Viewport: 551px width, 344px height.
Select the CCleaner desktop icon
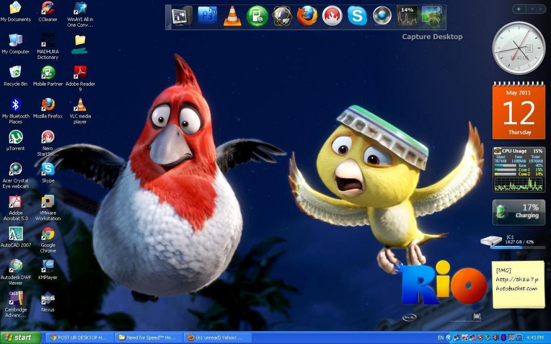[x=48, y=11]
